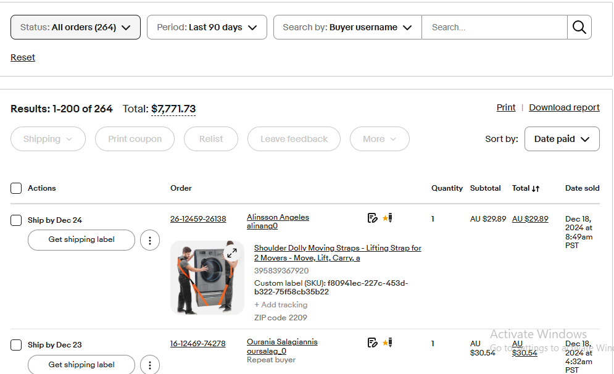The image size is (614, 374).
Task: Check the Ship by Dec 23 order checkbox
Action: (x=16, y=345)
